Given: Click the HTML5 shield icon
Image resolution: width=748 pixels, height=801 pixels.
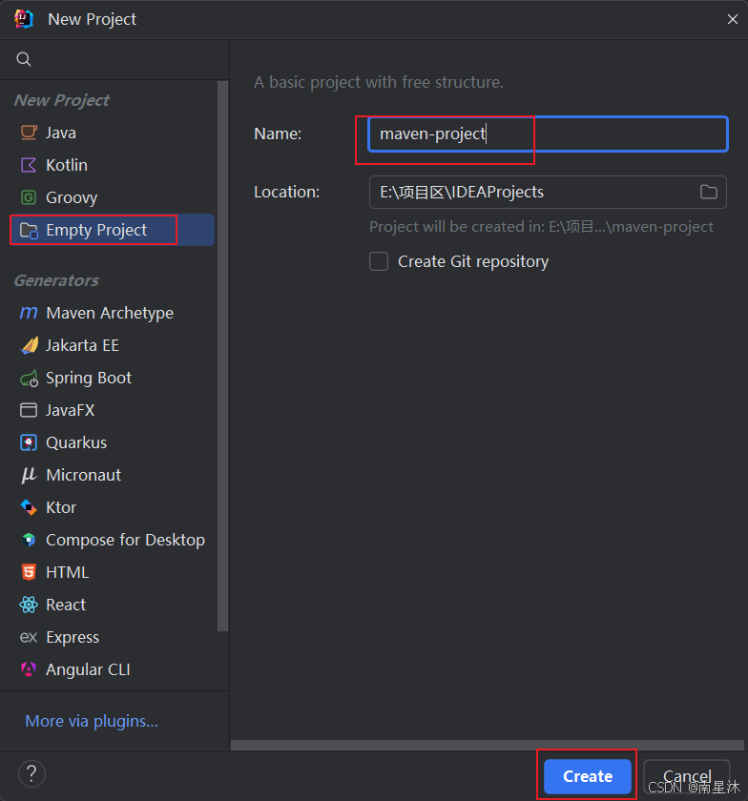Looking at the screenshot, I should pyautogui.click(x=29, y=572).
